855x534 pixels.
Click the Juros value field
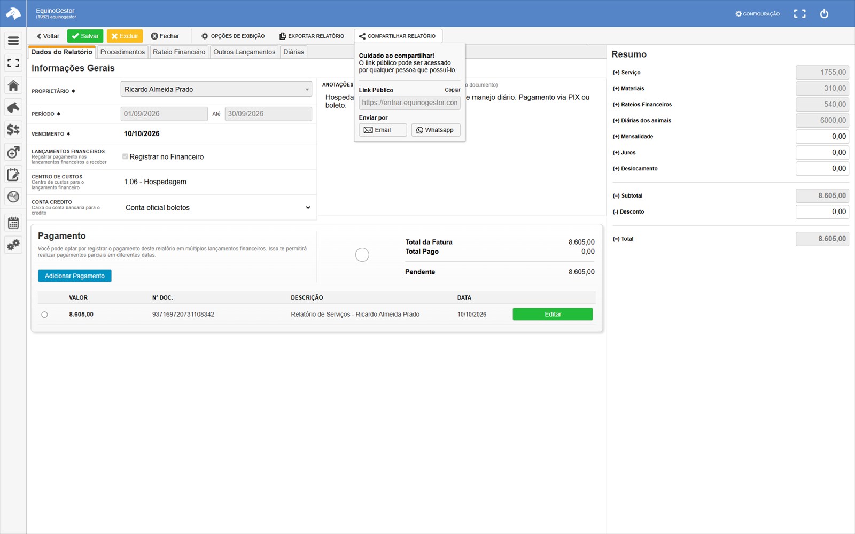click(822, 153)
